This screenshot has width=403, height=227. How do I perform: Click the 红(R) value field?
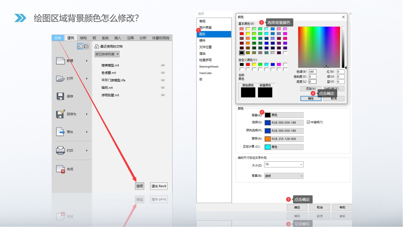coord(340,72)
